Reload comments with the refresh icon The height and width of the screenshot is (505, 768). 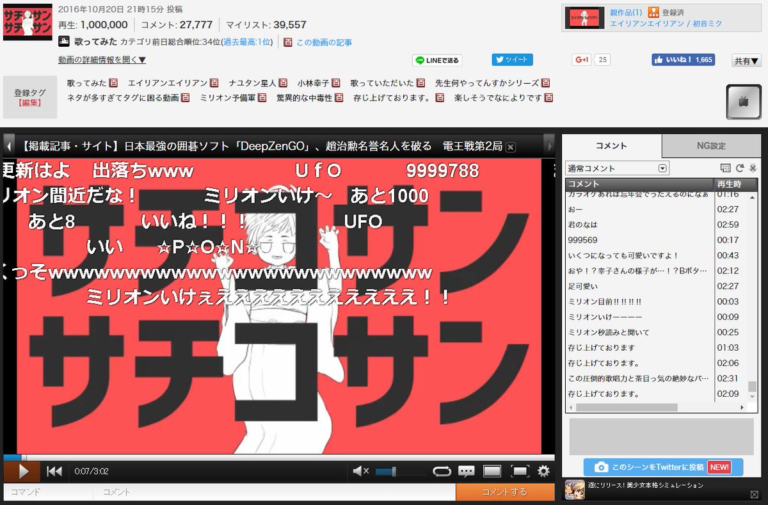[739, 168]
